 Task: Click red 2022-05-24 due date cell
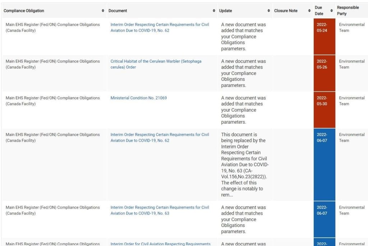coord(324,36)
